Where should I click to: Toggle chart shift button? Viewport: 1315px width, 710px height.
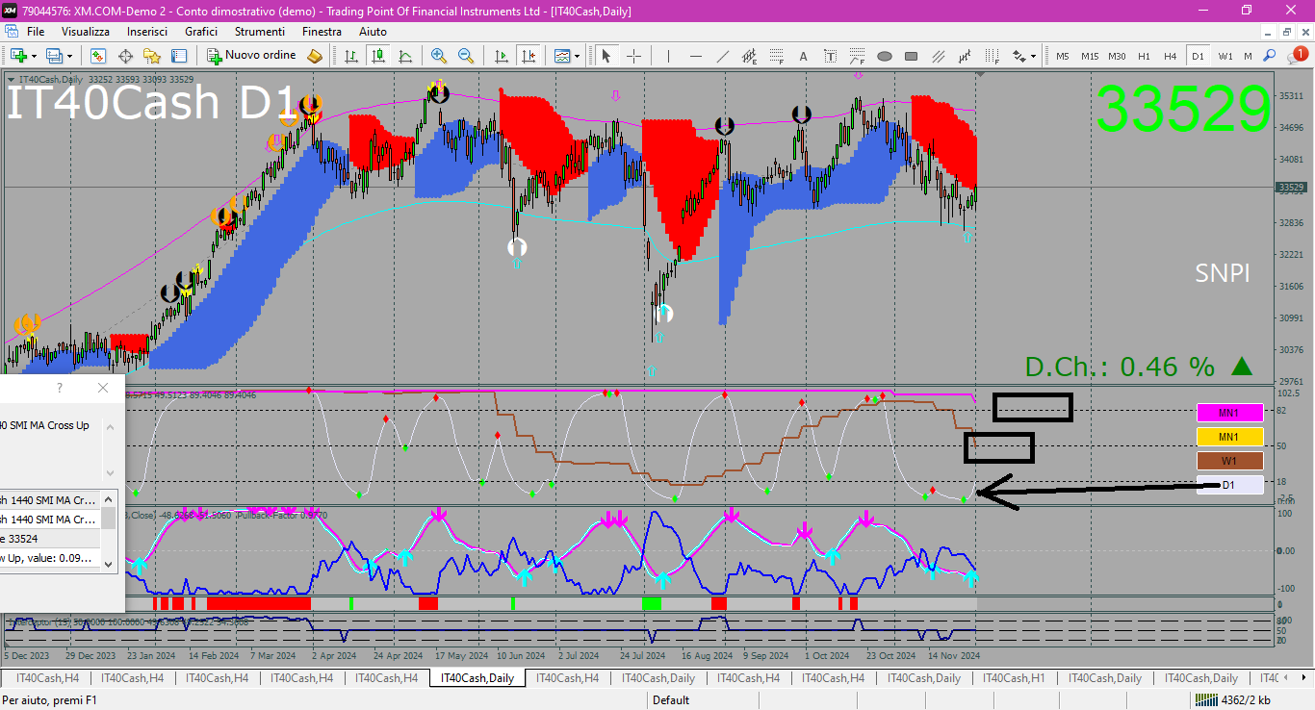pos(528,56)
